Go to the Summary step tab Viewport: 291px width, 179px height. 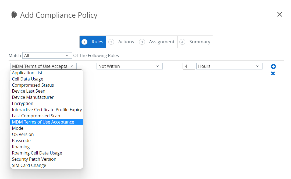195,42
